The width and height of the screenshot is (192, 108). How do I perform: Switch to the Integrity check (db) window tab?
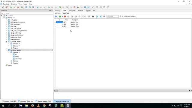click(9, 101)
